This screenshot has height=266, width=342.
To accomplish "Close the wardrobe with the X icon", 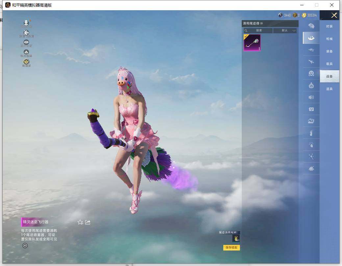I will point(334,15).
